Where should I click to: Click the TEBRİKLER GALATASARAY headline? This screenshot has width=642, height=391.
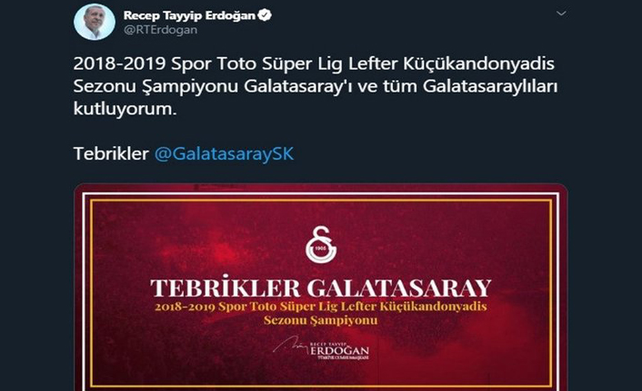coord(321,288)
